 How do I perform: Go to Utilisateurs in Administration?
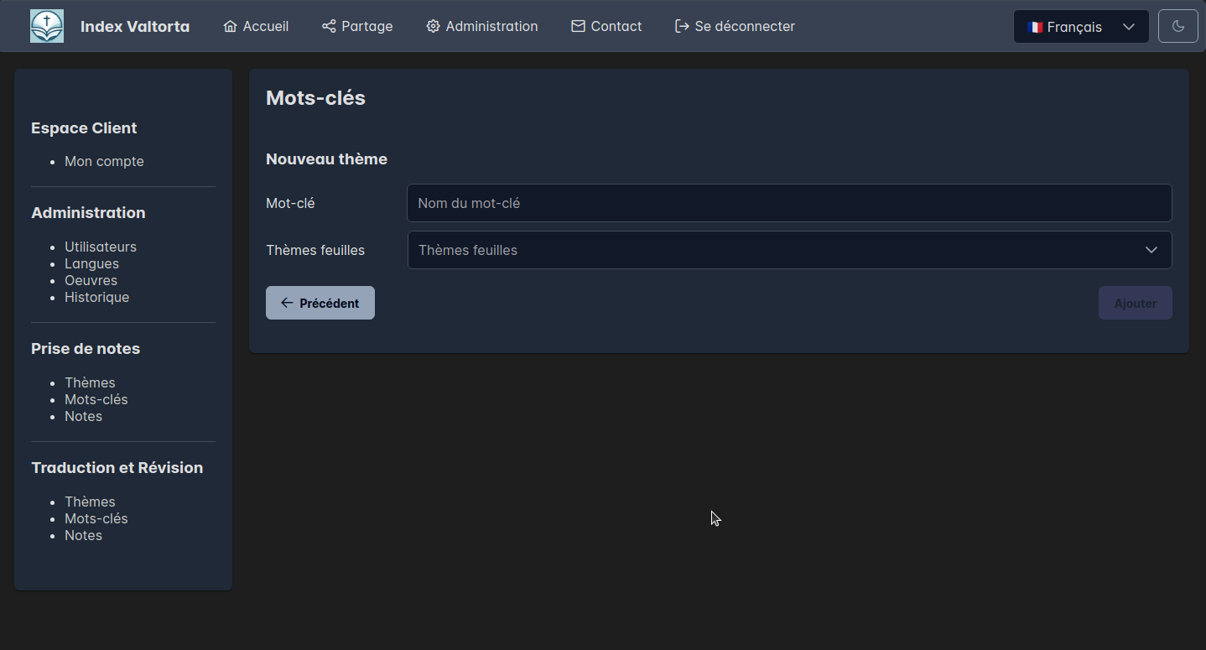tap(101, 247)
